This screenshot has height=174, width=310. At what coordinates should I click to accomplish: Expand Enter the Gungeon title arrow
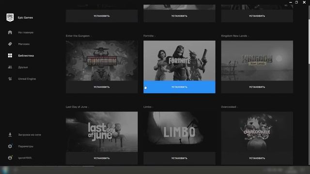(91, 36)
